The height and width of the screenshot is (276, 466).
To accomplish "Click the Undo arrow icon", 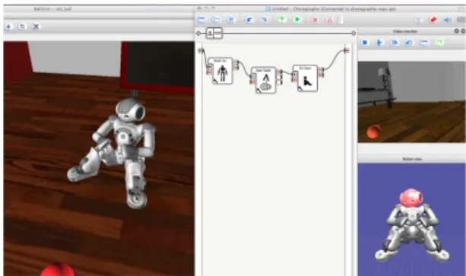I will (249, 20).
